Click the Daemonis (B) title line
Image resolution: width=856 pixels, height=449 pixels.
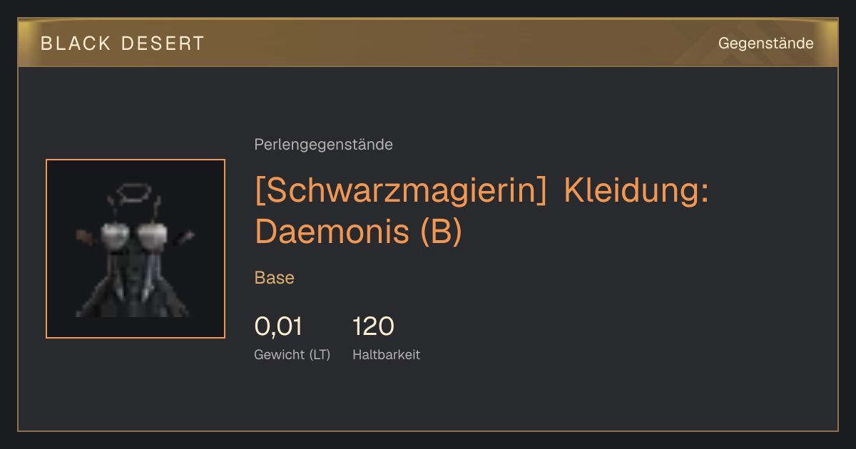358,232
